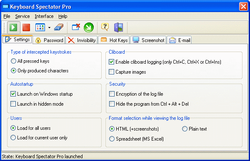
Task: Close the Keyboard Spectator Pro window
Action: coord(243,7)
